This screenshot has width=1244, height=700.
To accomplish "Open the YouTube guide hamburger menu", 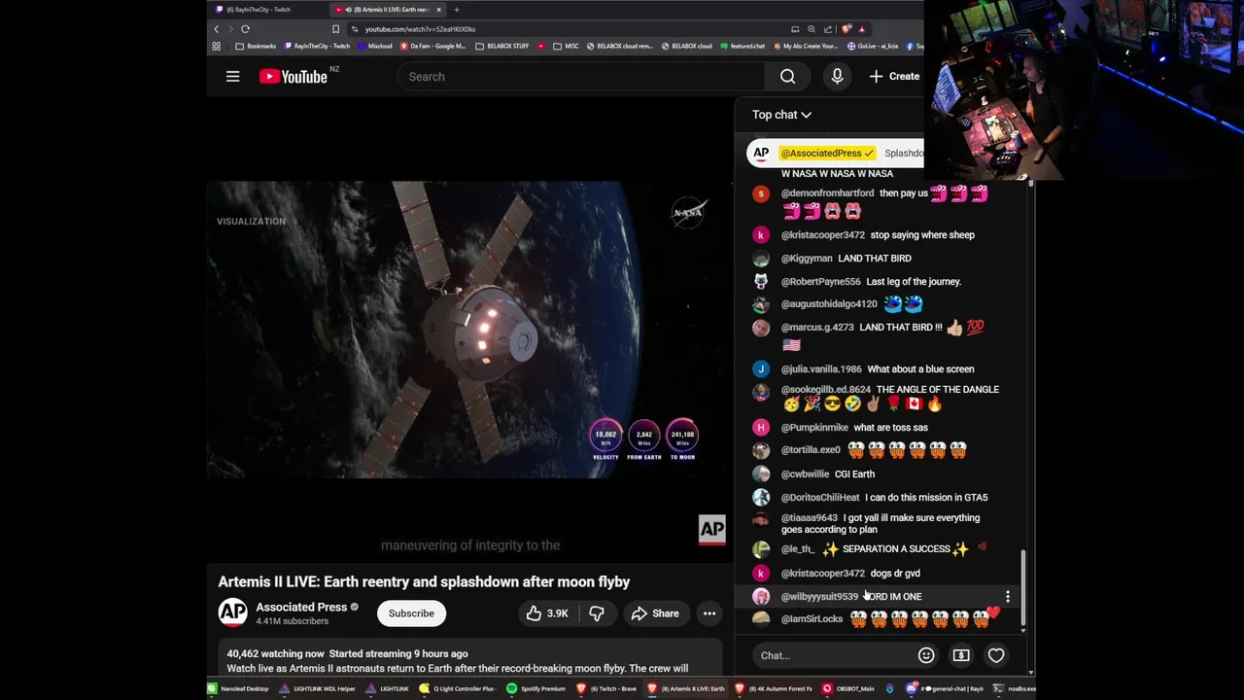I will (232, 77).
